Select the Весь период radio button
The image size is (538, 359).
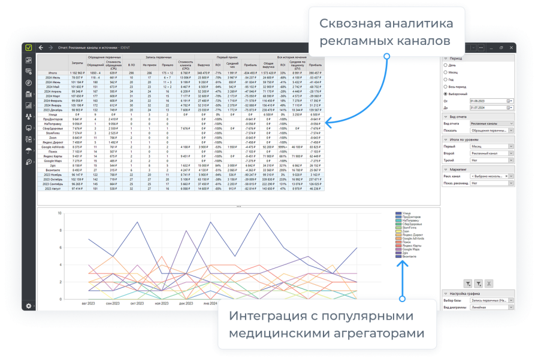click(445, 87)
